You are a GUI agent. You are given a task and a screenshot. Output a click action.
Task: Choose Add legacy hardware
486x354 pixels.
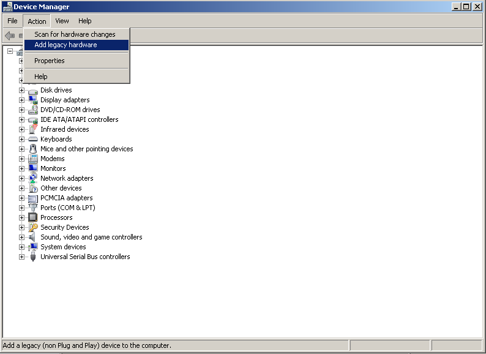(77, 45)
